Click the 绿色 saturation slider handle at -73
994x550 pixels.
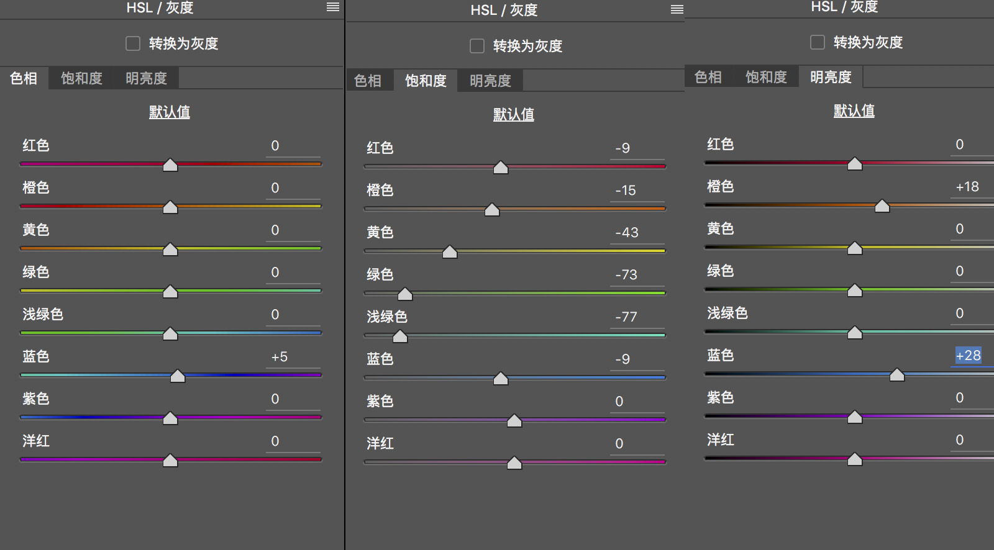405,294
